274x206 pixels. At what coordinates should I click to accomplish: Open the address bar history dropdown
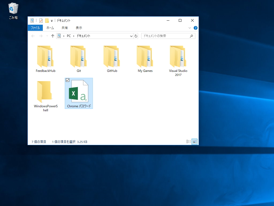[x=131, y=36]
